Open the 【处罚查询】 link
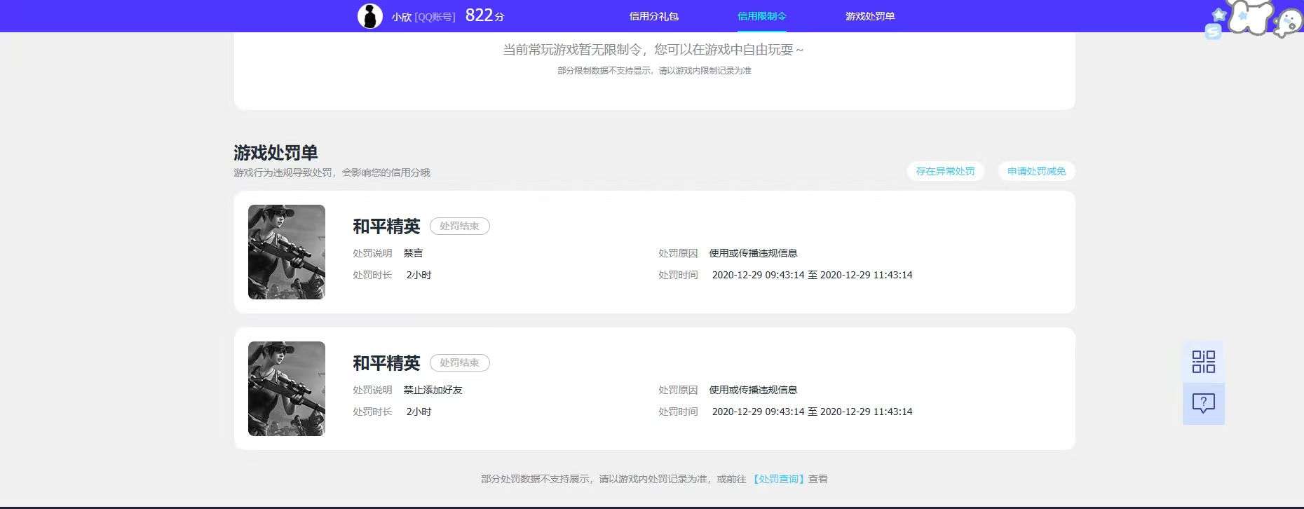Screen dimensions: 1304x509 (778, 479)
